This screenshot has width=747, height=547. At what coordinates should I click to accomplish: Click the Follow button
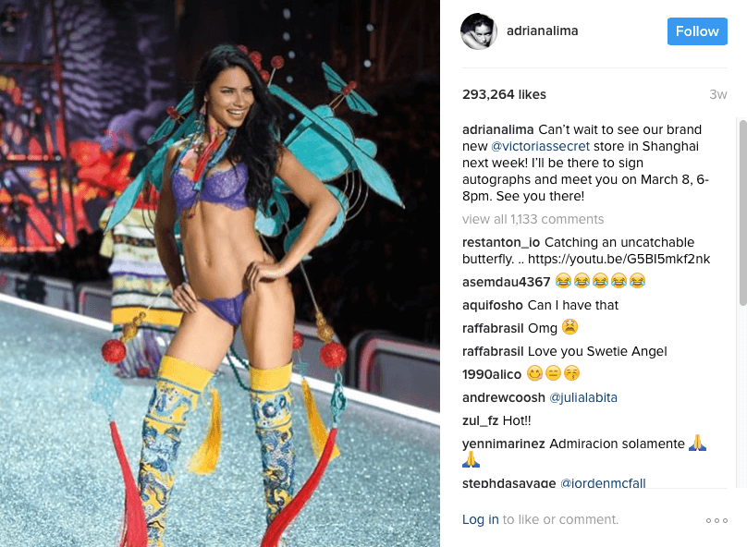click(x=697, y=31)
